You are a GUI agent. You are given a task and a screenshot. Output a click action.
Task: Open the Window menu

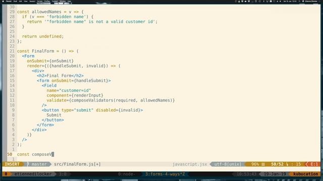tap(63, 1)
